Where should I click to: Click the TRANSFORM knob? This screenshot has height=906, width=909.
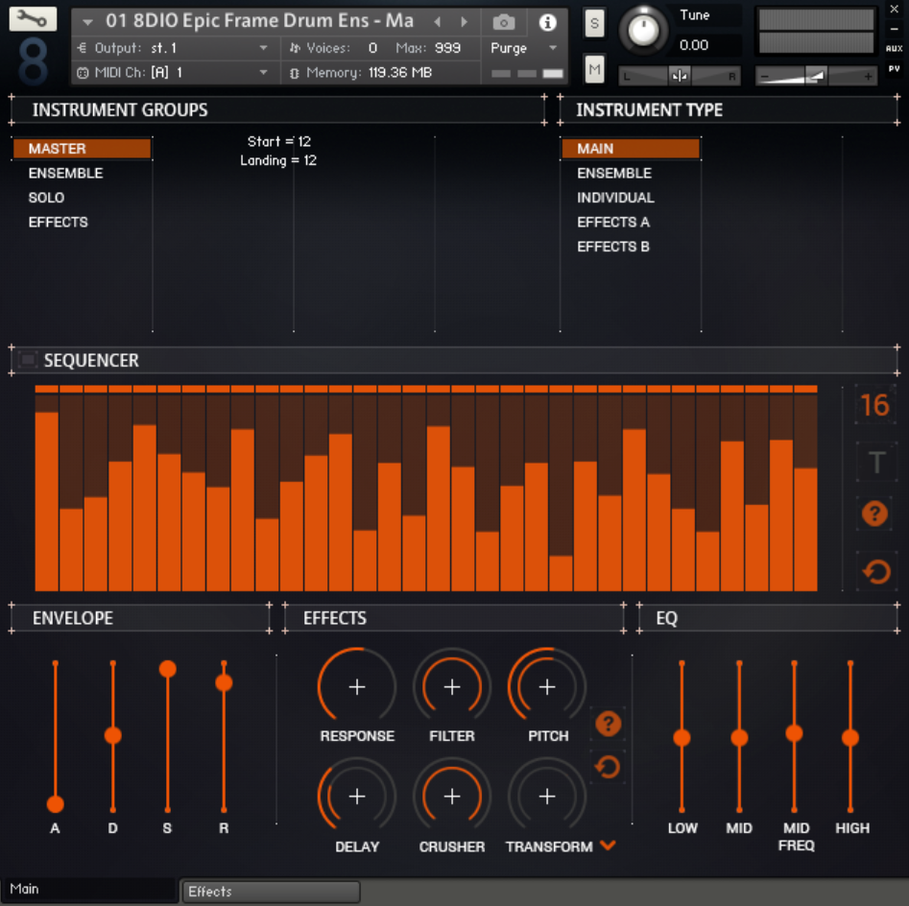coord(547,797)
